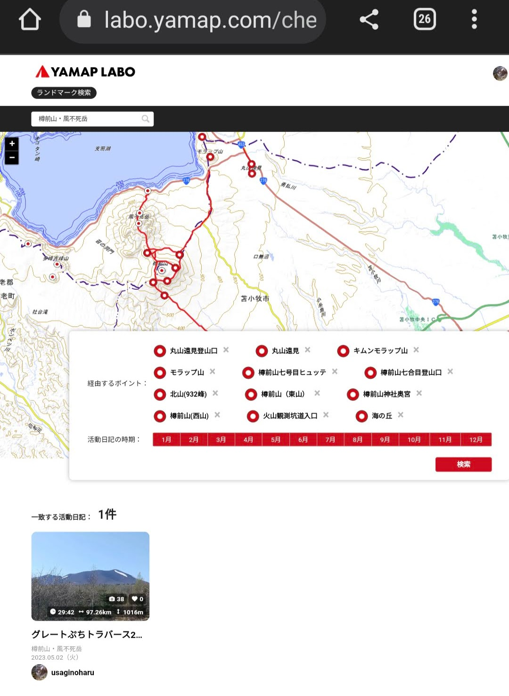Click the YAMAP LABO logo
Image resolution: width=509 pixels, height=696 pixels.
pos(86,72)
